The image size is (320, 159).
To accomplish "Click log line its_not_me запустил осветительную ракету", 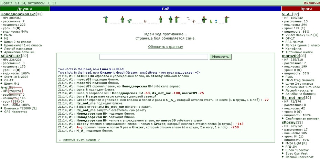I will coord(102,110).
